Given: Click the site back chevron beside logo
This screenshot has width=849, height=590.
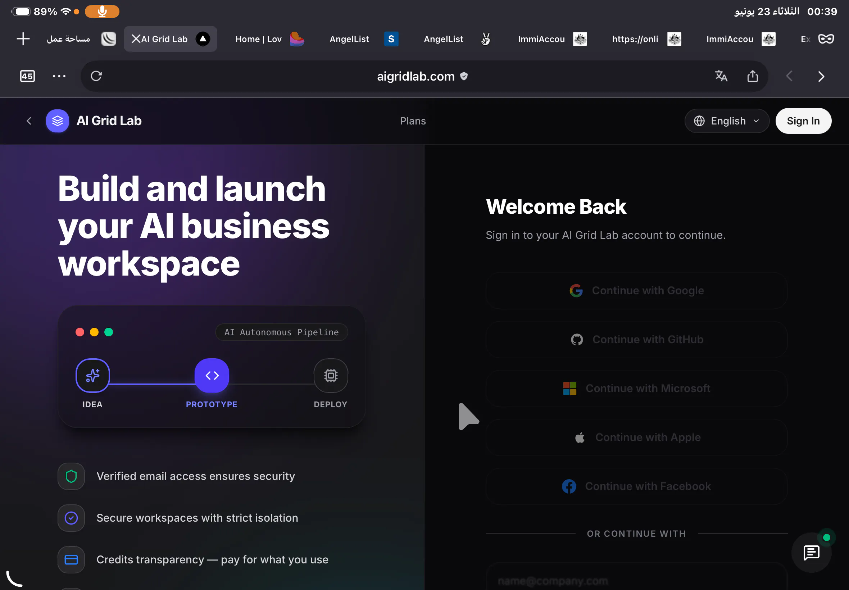Looking at the screenshot, I should (x=29, y=121).
